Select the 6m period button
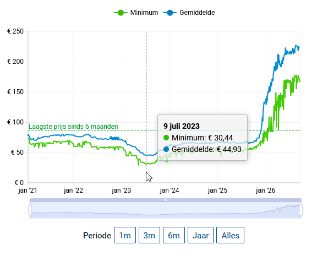Screen dimensions: 328x256 click(174, 235)
